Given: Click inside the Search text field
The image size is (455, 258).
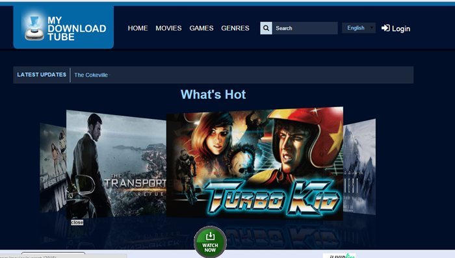Looking at the screenshot, I should [x=305, y=28].
